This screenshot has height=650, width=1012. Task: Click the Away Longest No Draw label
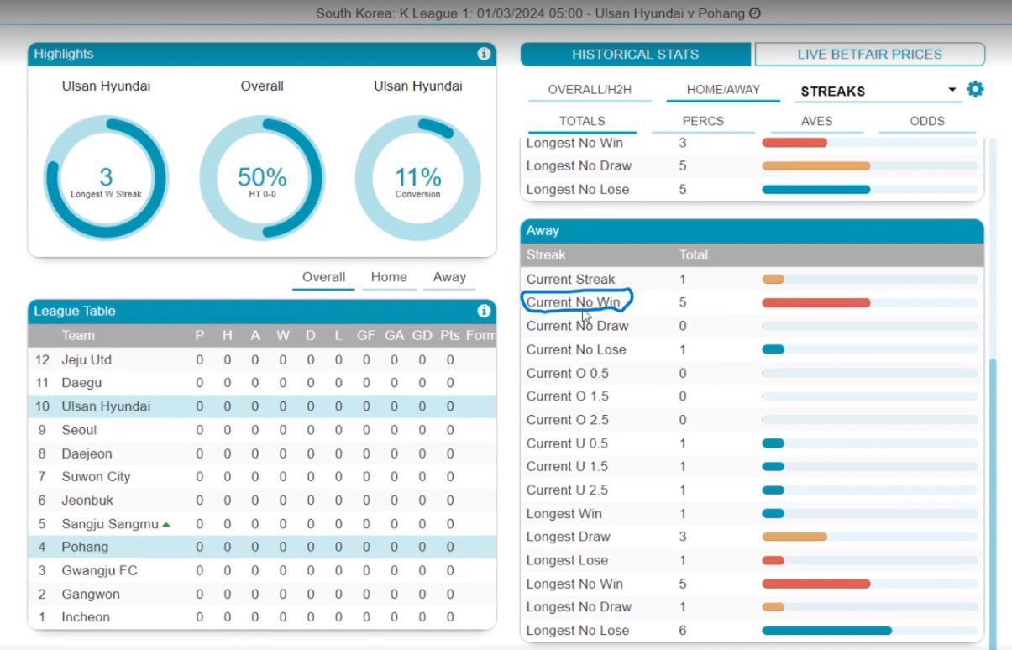click(x=579, y=606)
